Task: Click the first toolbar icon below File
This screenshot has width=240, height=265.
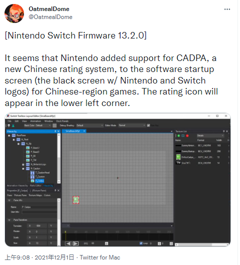Action: tap(9, 125)
